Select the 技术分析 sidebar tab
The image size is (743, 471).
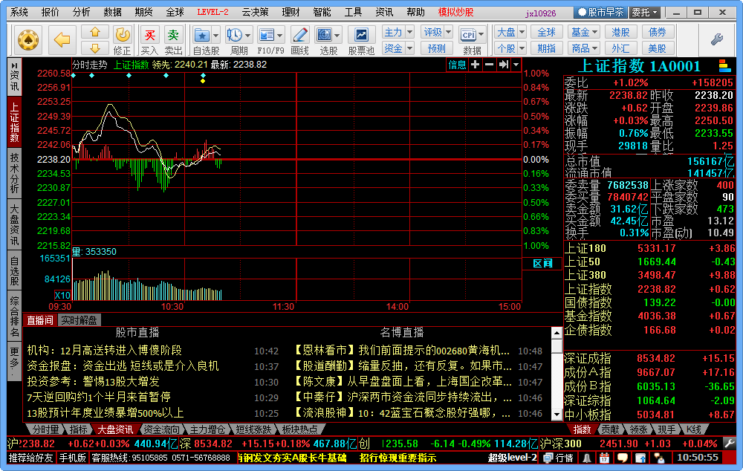pos(15,173)
